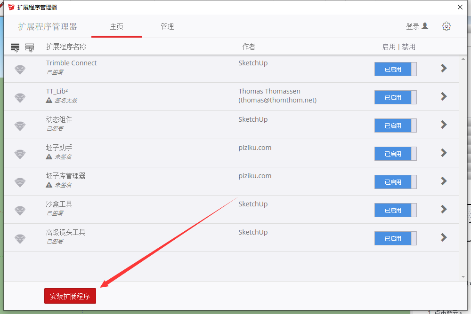
Task: Click gem icon for 高级镜头工具
Action: 20,239
